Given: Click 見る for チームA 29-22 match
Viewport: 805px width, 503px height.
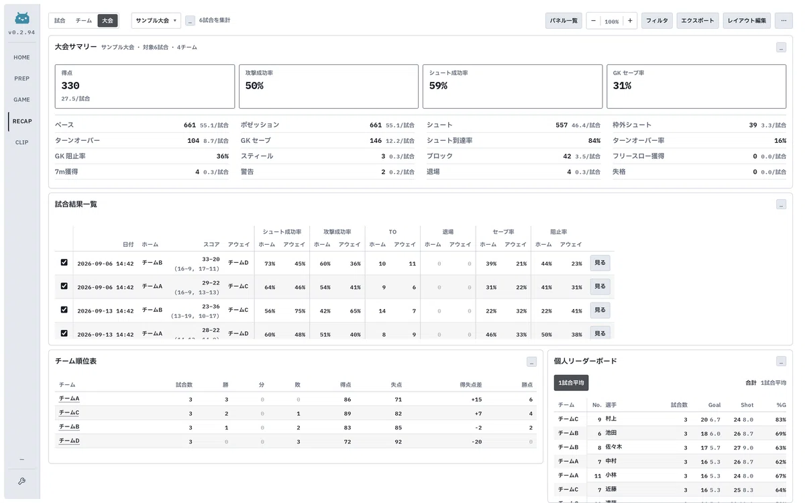Looking at the screenshot, I should (600, 286).
